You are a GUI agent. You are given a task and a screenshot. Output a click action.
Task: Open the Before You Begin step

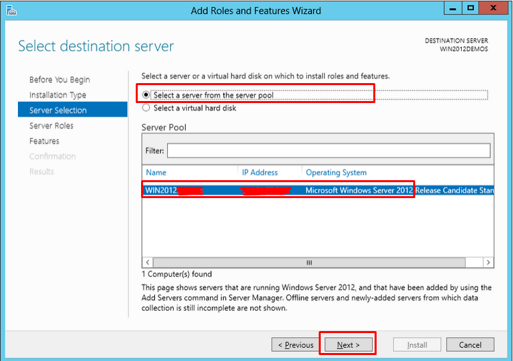[59, 80]
